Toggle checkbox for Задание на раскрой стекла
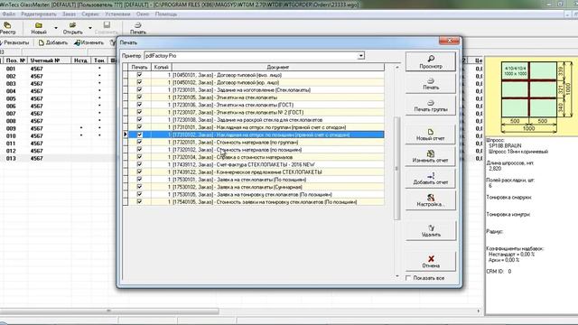This screenshot has height=325, width=578. (x=139, y=120)
